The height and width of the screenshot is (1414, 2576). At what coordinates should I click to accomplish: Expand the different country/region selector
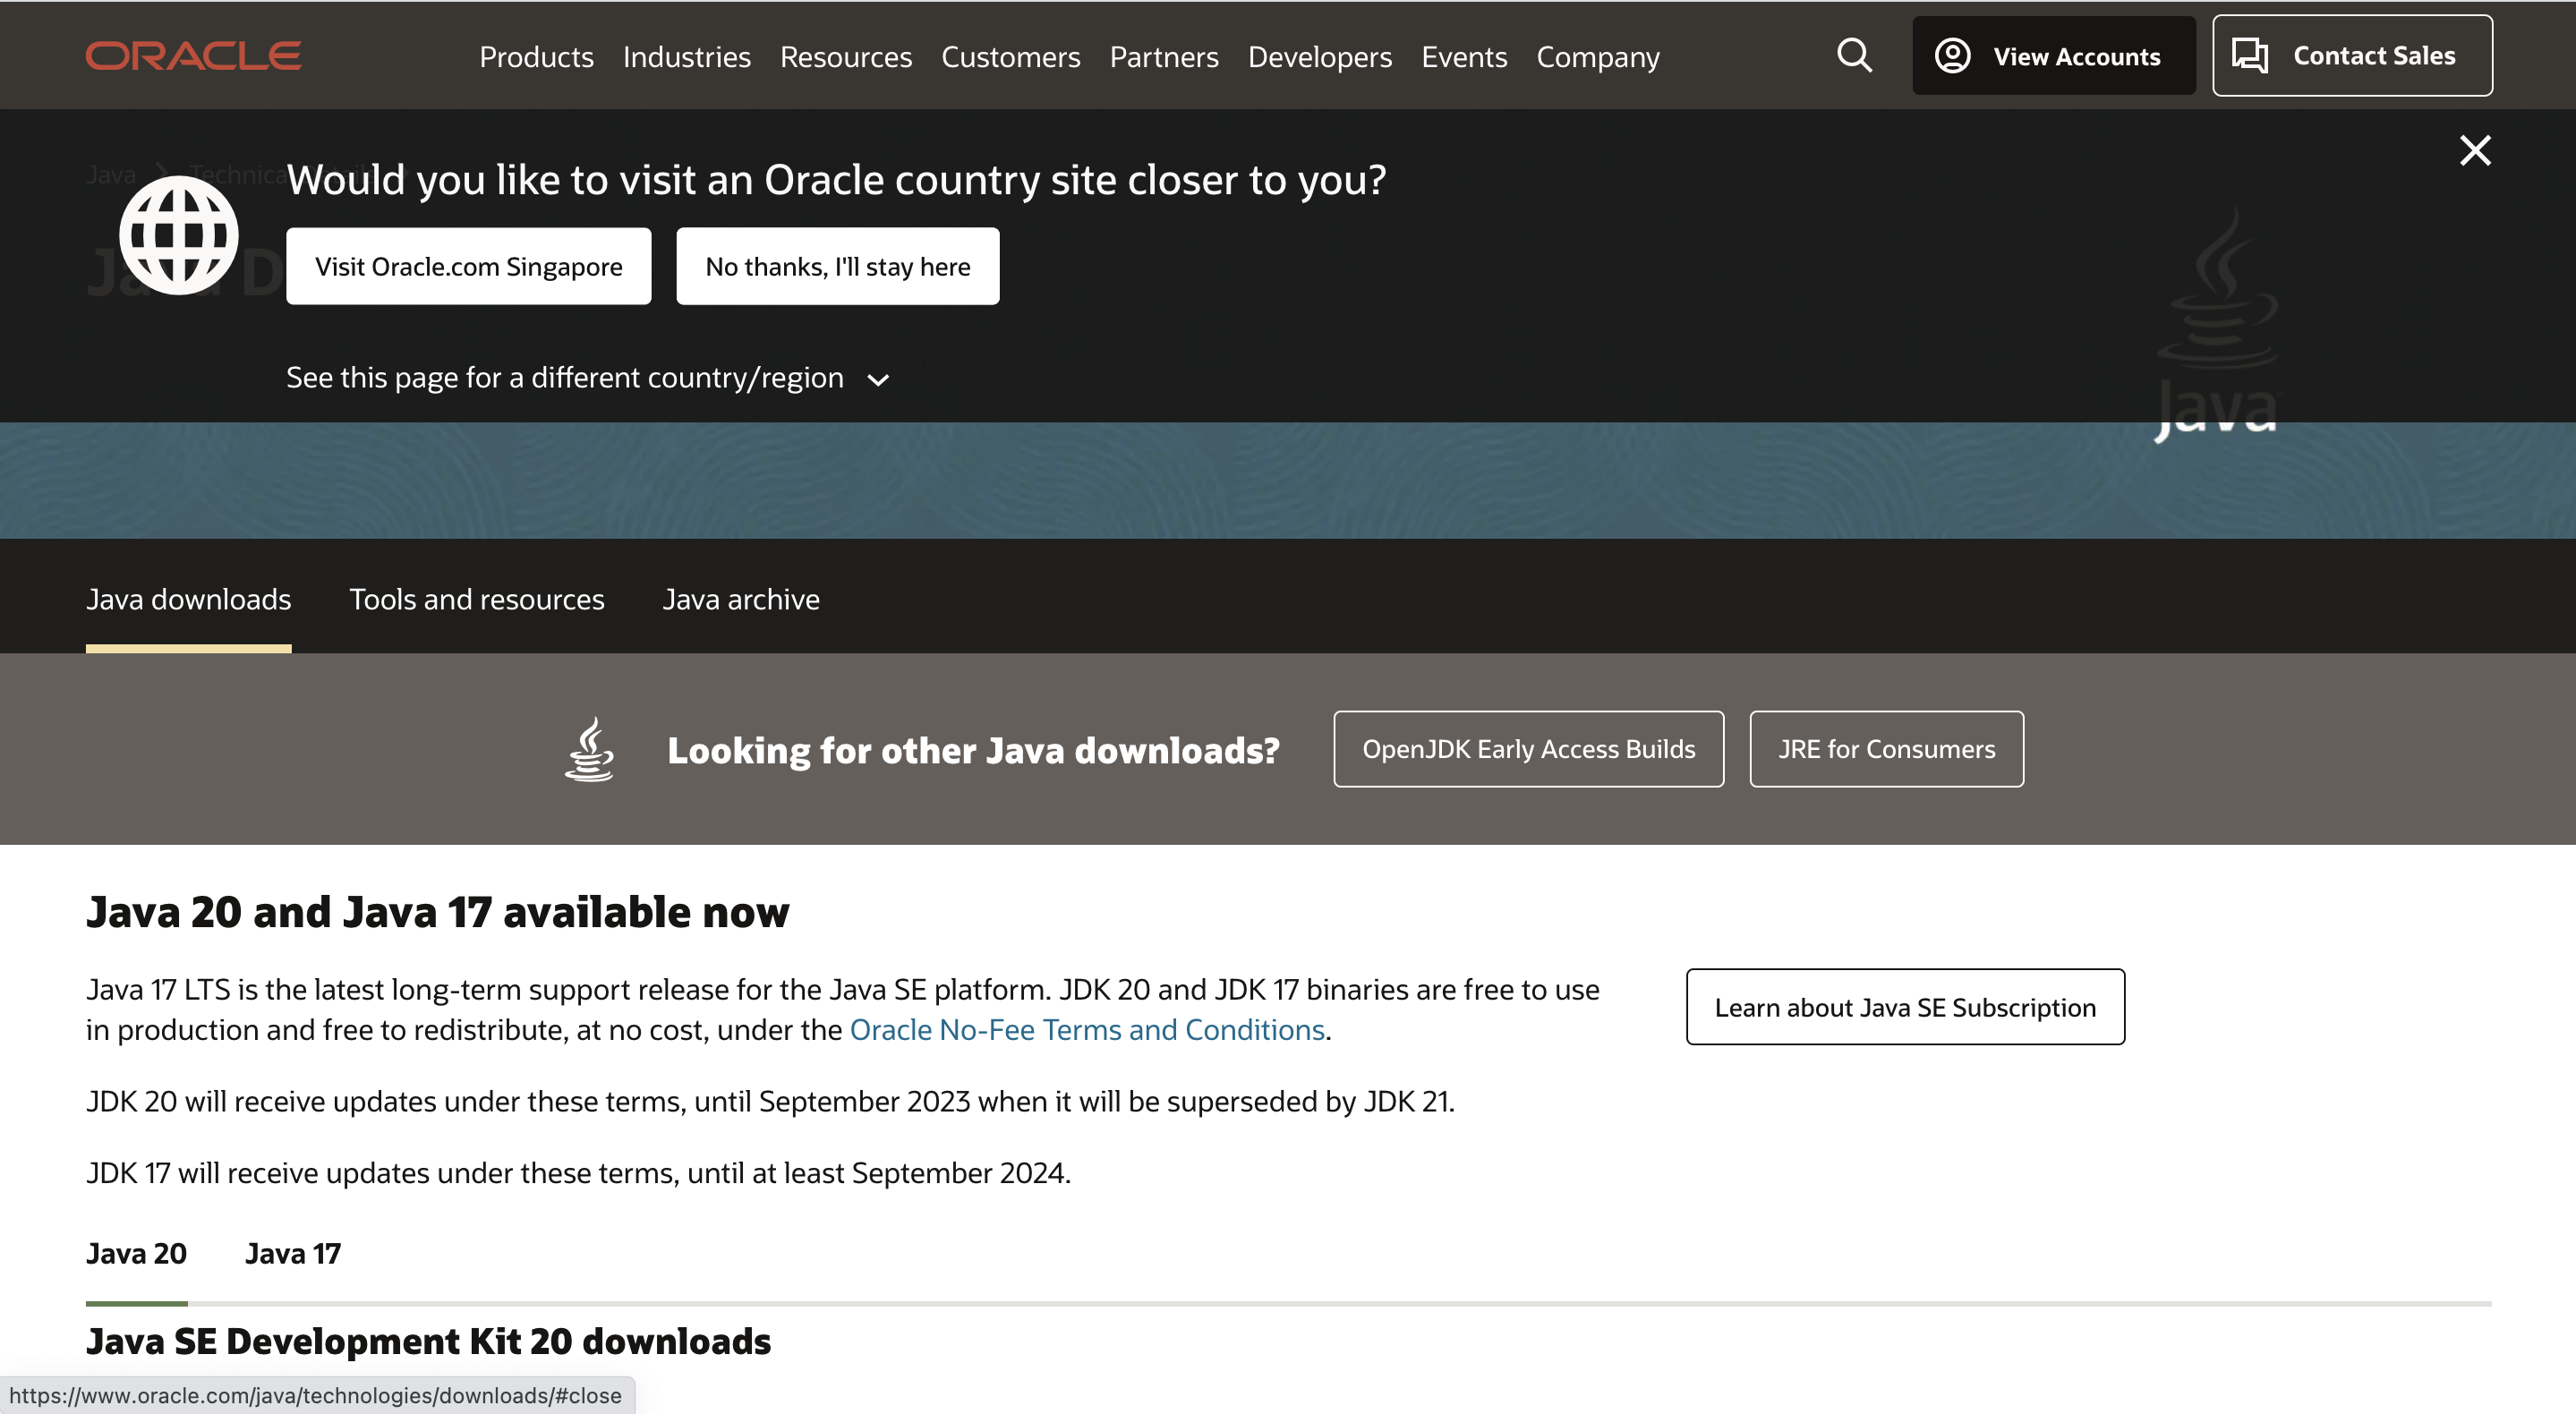tap(587, 378)
